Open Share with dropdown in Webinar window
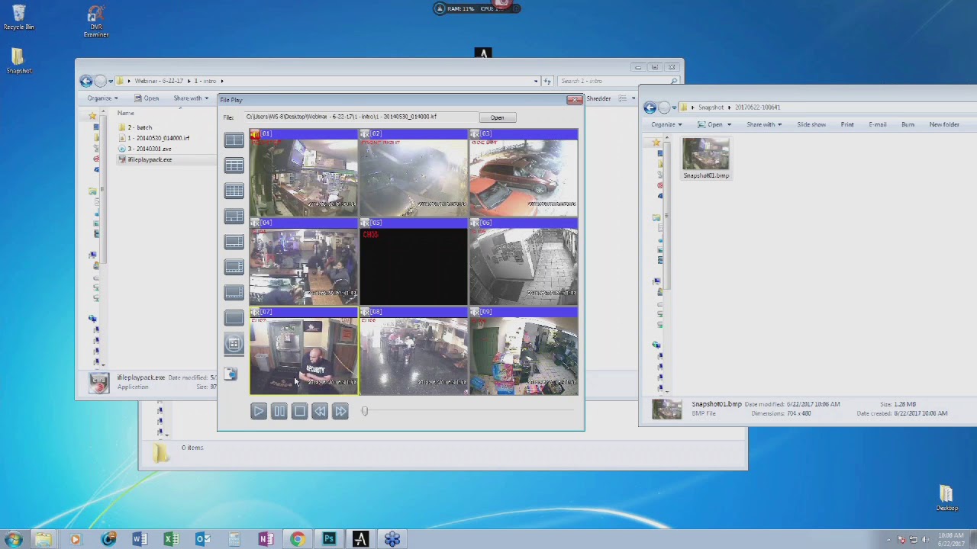Viewport: 977px width, 549px height. [x=191, y=98]
